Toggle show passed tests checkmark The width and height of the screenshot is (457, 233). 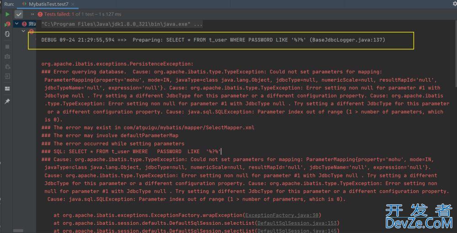coord(19,14)
